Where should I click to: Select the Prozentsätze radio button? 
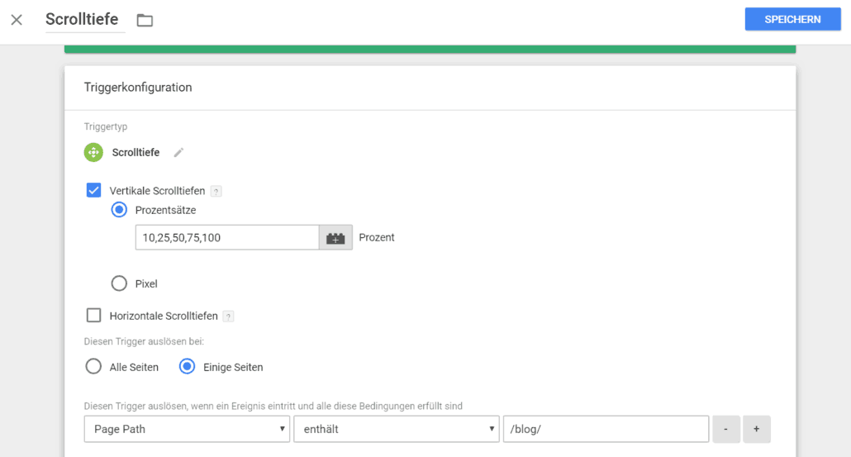[x=119, y=210]
